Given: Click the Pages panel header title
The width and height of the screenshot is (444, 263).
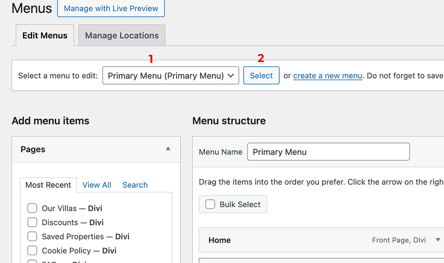Looking at the screenshot, I should [33, 149].
